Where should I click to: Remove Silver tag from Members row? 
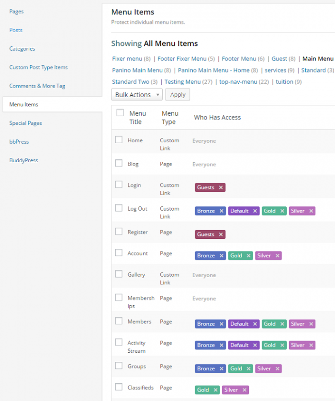311,324
